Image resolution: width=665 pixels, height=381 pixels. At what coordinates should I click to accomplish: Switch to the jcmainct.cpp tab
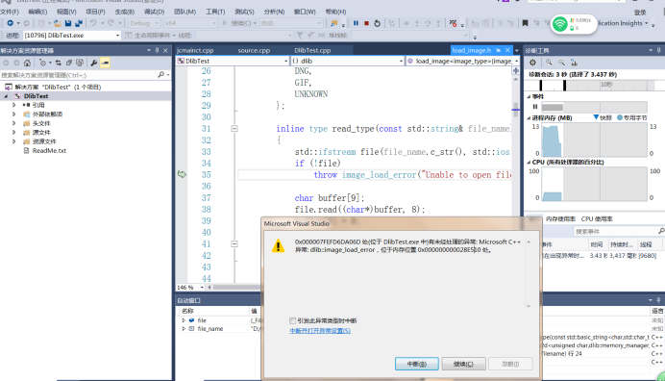pyautogui.click(x=195, y=50)
